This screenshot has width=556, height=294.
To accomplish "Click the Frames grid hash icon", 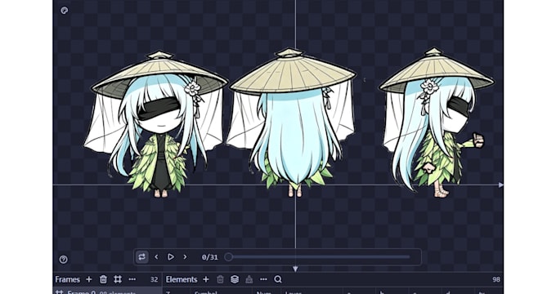I will click(118, 279).
